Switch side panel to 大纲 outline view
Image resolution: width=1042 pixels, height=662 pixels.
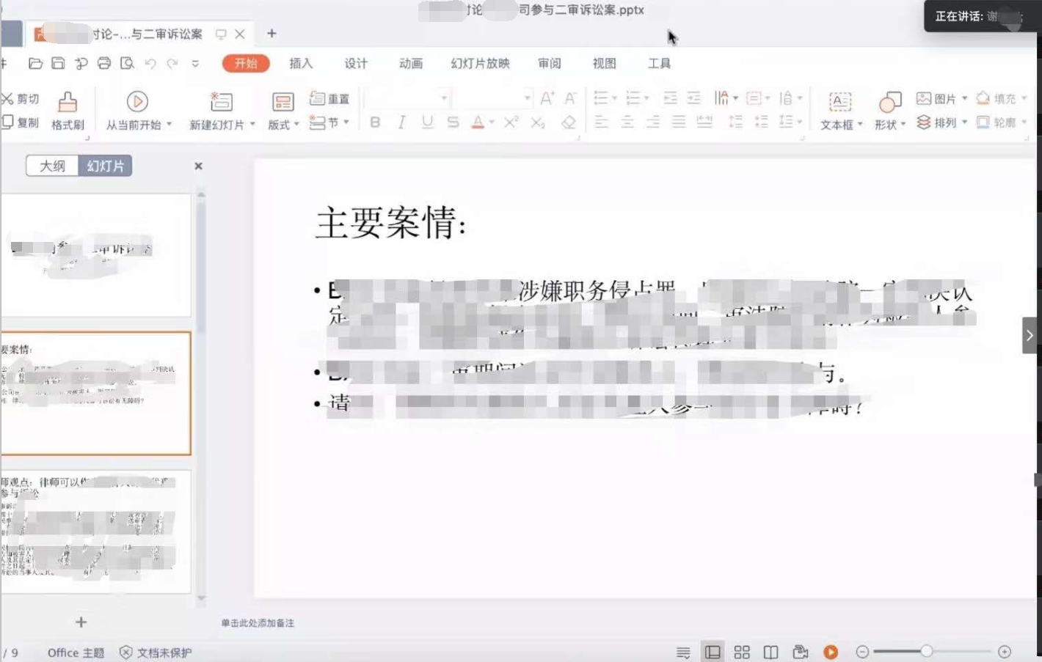(x=52, y=166)
